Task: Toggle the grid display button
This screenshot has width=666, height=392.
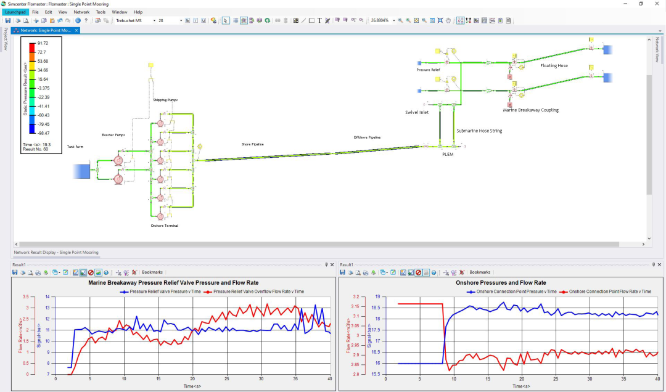Action: pos(236,20)
